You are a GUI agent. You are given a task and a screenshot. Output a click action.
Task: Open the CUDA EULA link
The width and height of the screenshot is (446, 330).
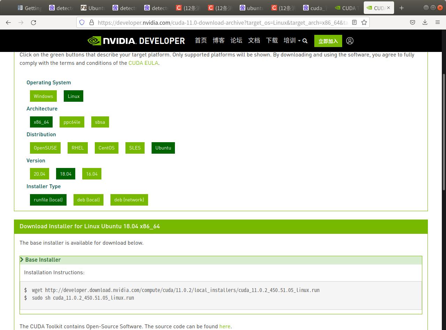pyautogui.click(x=143, y=63)
